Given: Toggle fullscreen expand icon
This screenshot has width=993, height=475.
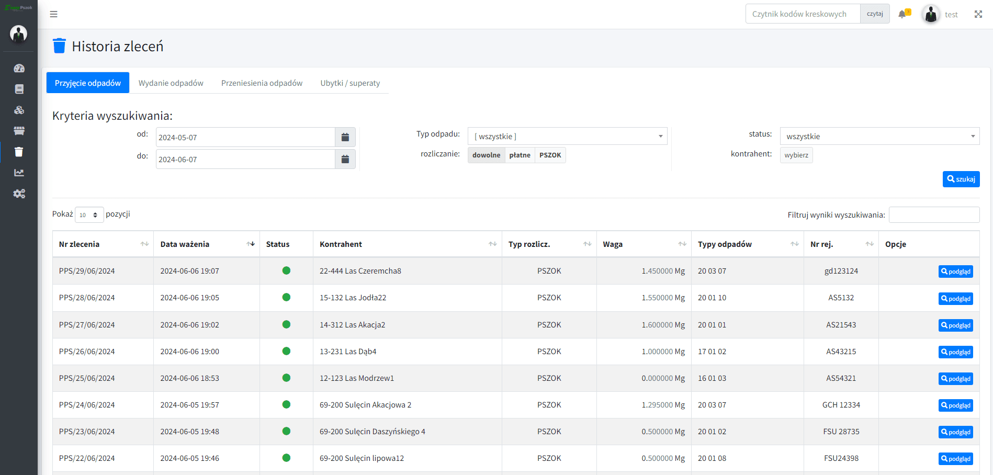Looking at the screenshot, I should point(978,14).
